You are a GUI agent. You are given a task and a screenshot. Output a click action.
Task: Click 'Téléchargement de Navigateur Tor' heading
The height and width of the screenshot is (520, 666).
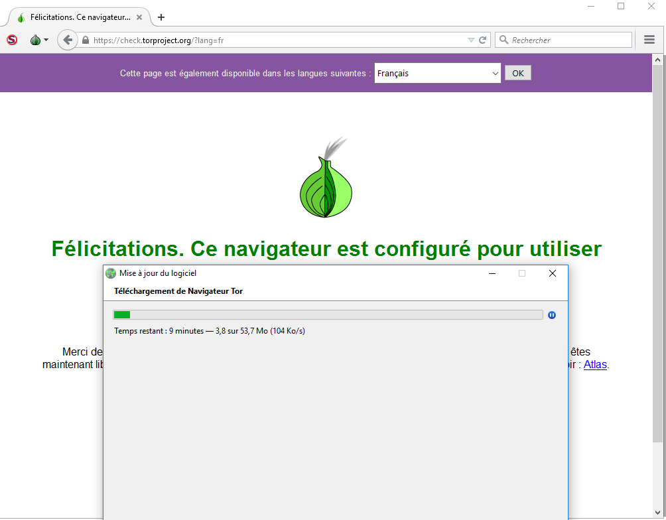tap(178, 291)
